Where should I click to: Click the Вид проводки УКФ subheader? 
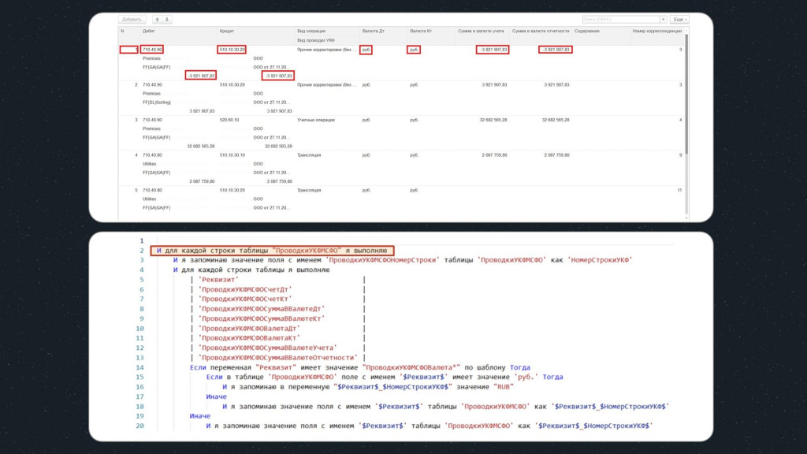click(x=316, y=40)
